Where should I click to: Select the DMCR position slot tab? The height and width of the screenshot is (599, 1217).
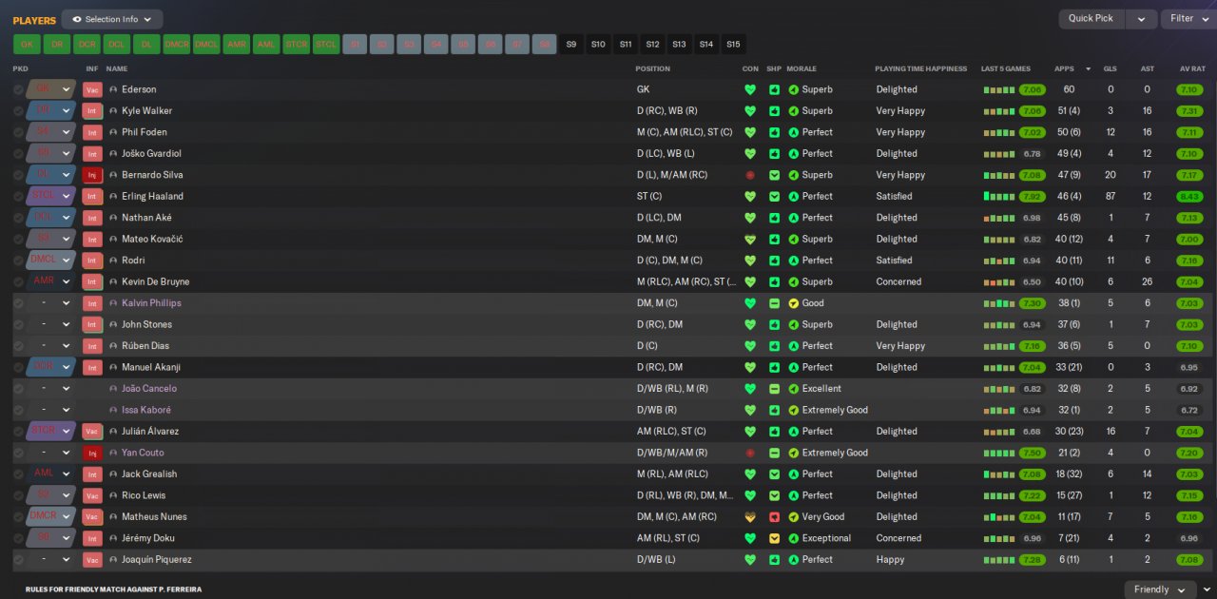coord(176,45)
